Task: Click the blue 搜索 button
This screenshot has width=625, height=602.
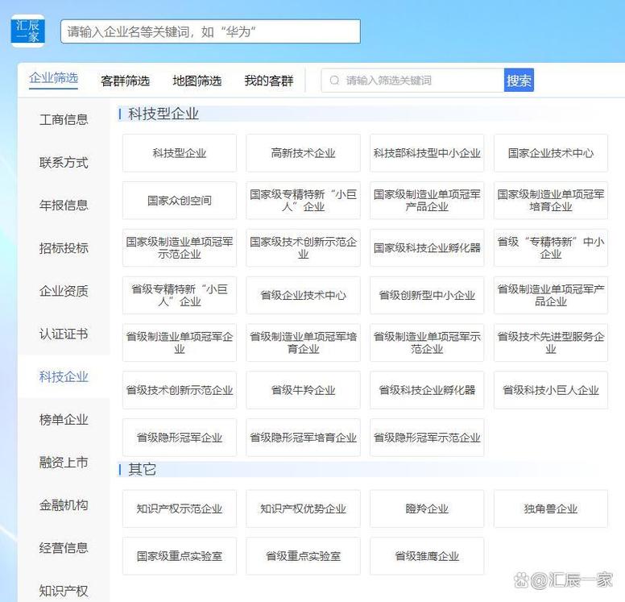Action: click(519, 81)
